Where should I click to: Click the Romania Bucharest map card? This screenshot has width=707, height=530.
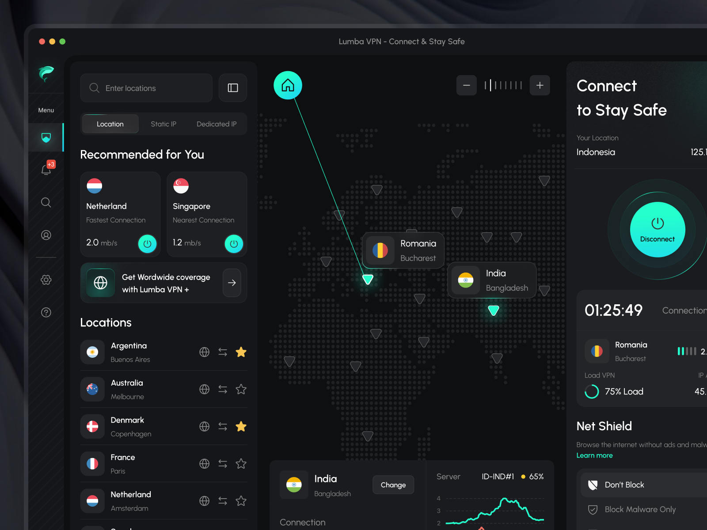click(x=403, y=250)
